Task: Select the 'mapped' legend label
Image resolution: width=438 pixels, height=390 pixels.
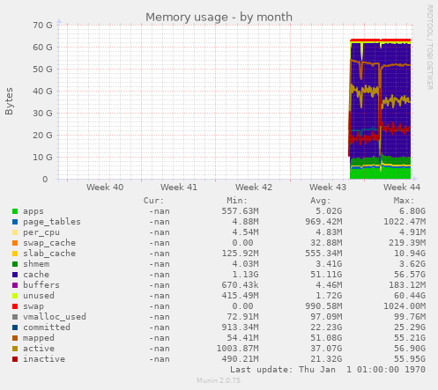Action: click(39, 338)
